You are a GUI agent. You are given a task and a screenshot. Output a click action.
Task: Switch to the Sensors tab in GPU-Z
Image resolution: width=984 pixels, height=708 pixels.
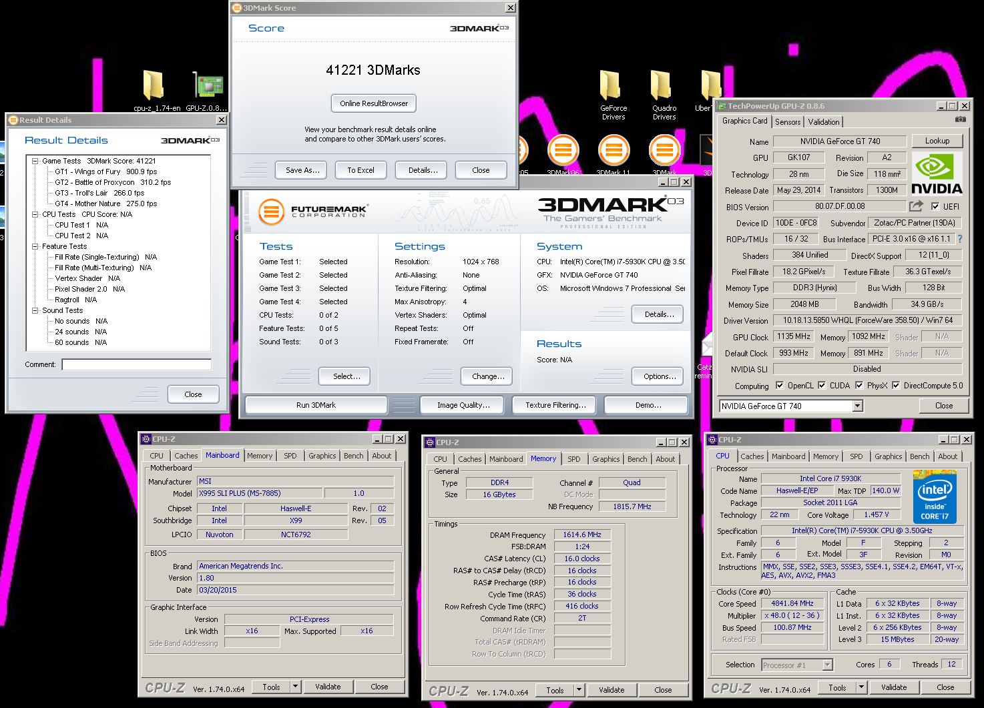788,122
